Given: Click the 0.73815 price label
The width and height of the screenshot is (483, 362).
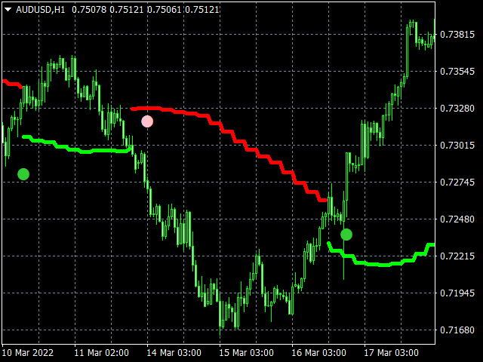Looking at the screenshot, I should (457, 35).
